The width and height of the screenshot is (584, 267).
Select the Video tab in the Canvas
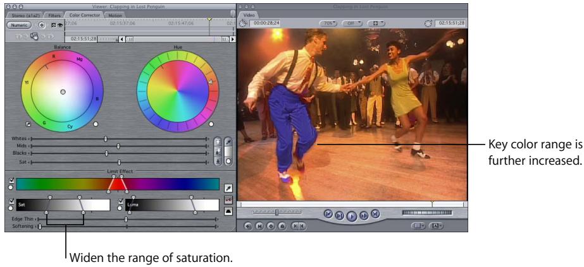[x=249, y=15]
